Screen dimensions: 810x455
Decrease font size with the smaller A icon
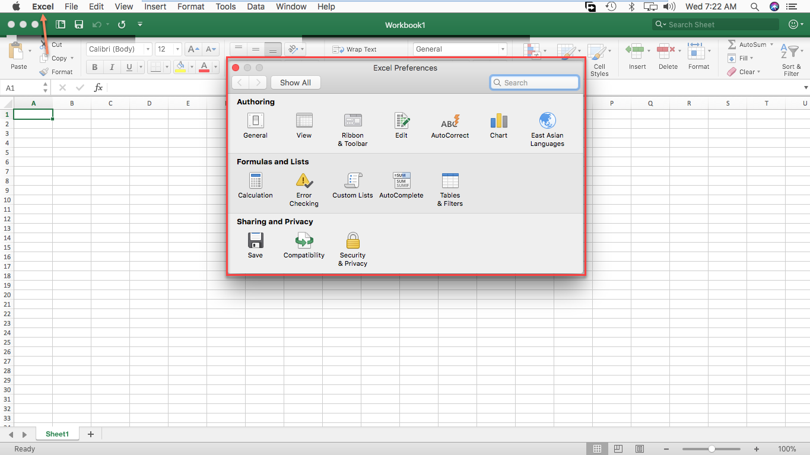(211, 49)
